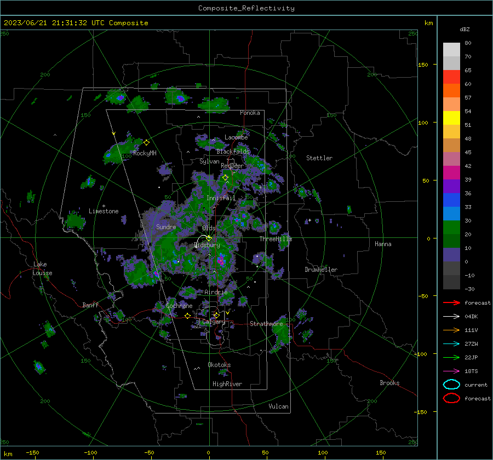
Task: Select the orange 111V arrow symbol
Action: 451,330
